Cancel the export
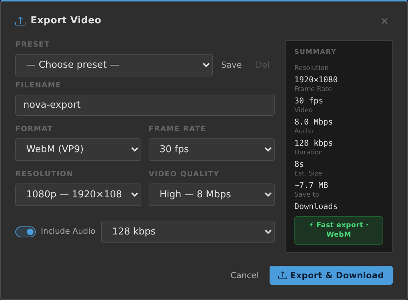Screen dimensions: 408x300 (244, 275)
